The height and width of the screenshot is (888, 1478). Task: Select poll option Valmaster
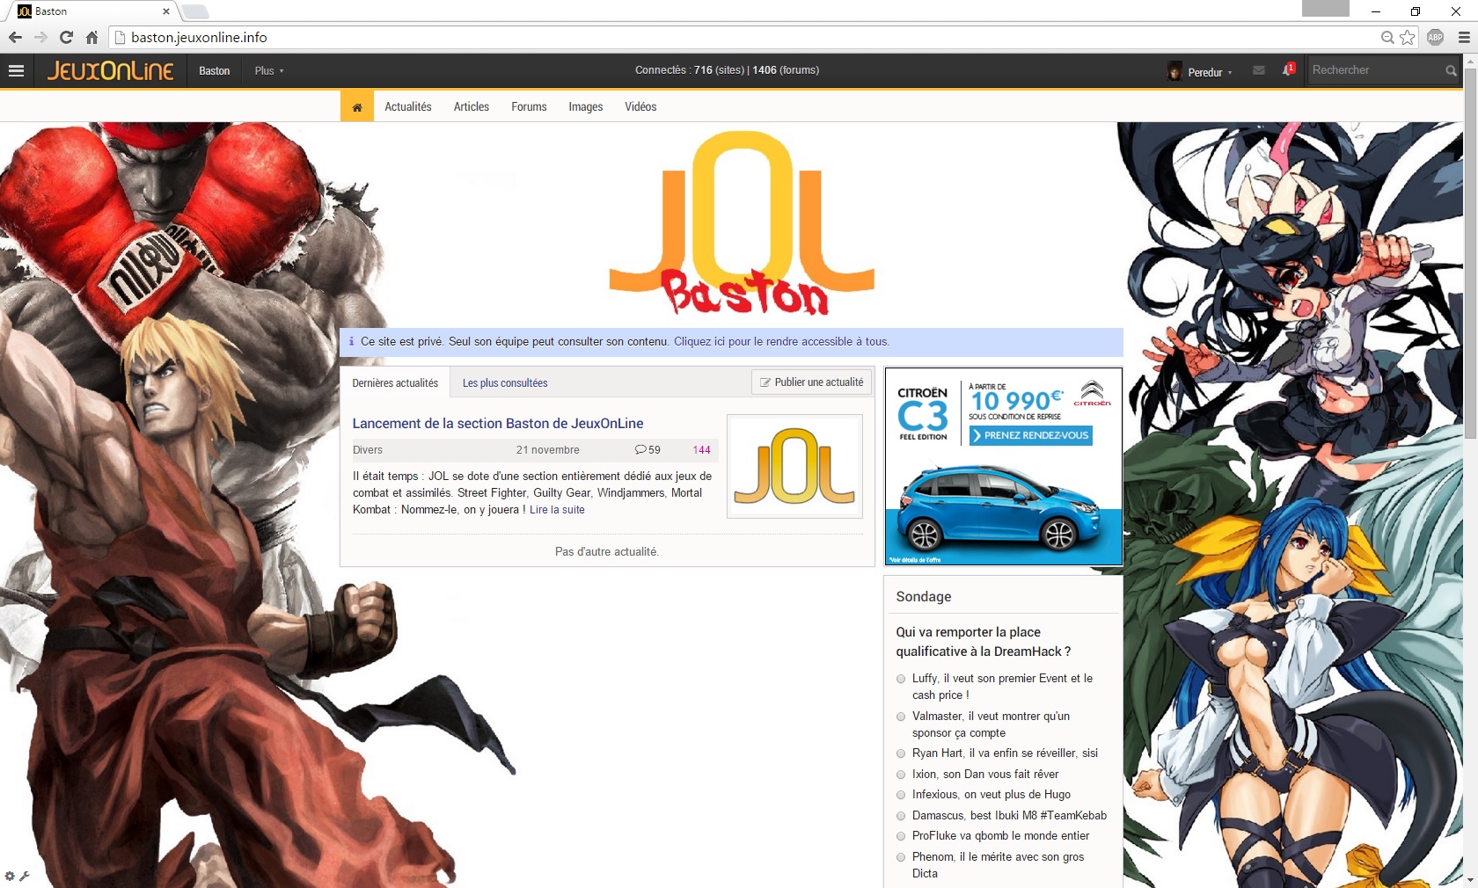[x=901, y=717]
